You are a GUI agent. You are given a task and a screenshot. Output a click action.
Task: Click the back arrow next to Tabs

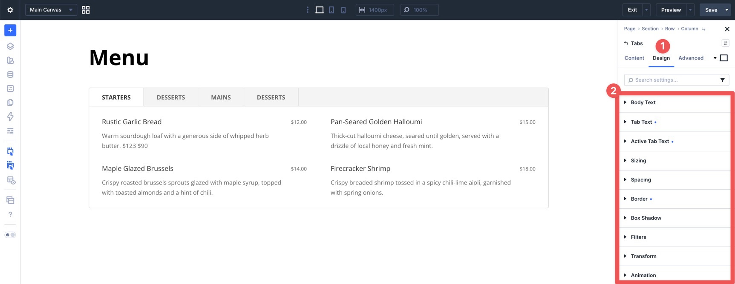(626, 43)
